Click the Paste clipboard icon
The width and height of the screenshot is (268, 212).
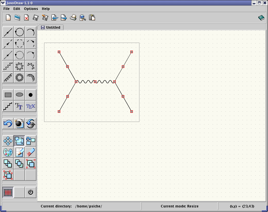click(x=92, y=18)
